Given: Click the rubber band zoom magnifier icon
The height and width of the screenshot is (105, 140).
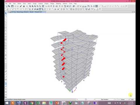Looking at the screenshot, I should pyautogui.click(x=30, y=6).
